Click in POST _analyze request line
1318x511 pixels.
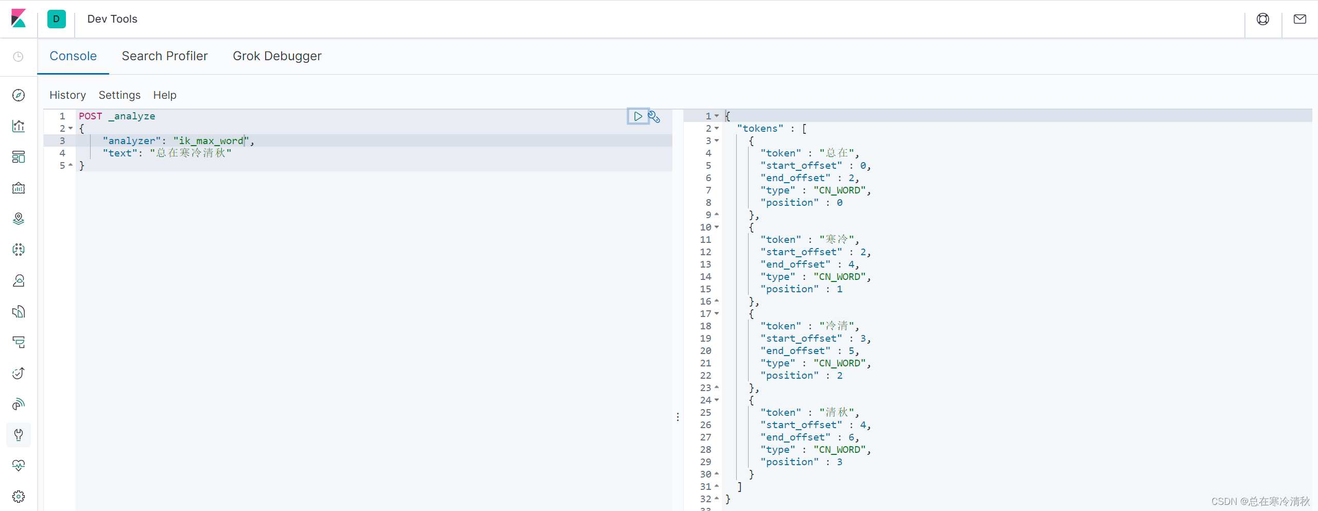point(117,116)
